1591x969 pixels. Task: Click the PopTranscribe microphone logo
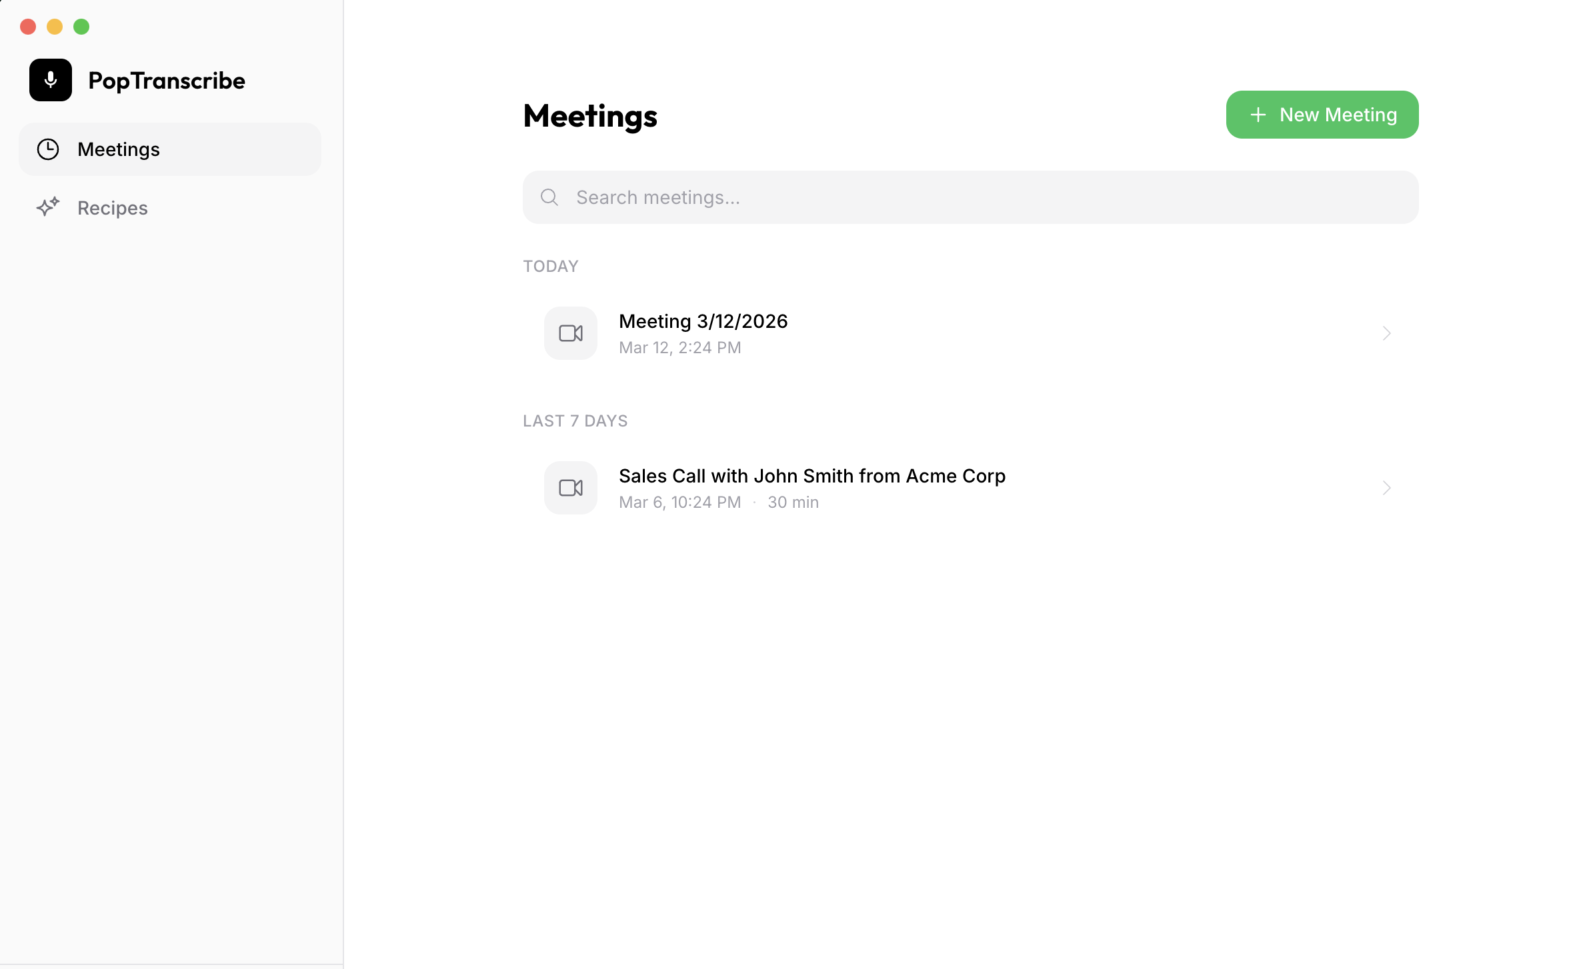coord(50,79)
